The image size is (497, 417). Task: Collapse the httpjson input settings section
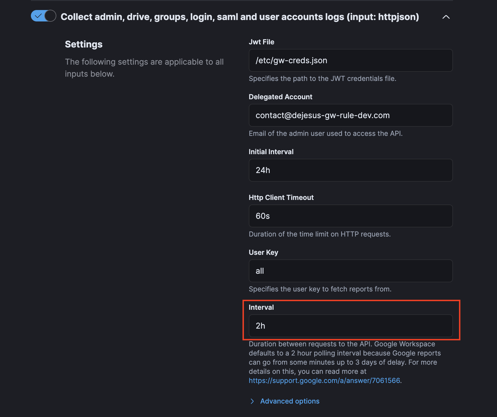pyautogui.click(x=446, y=17)
